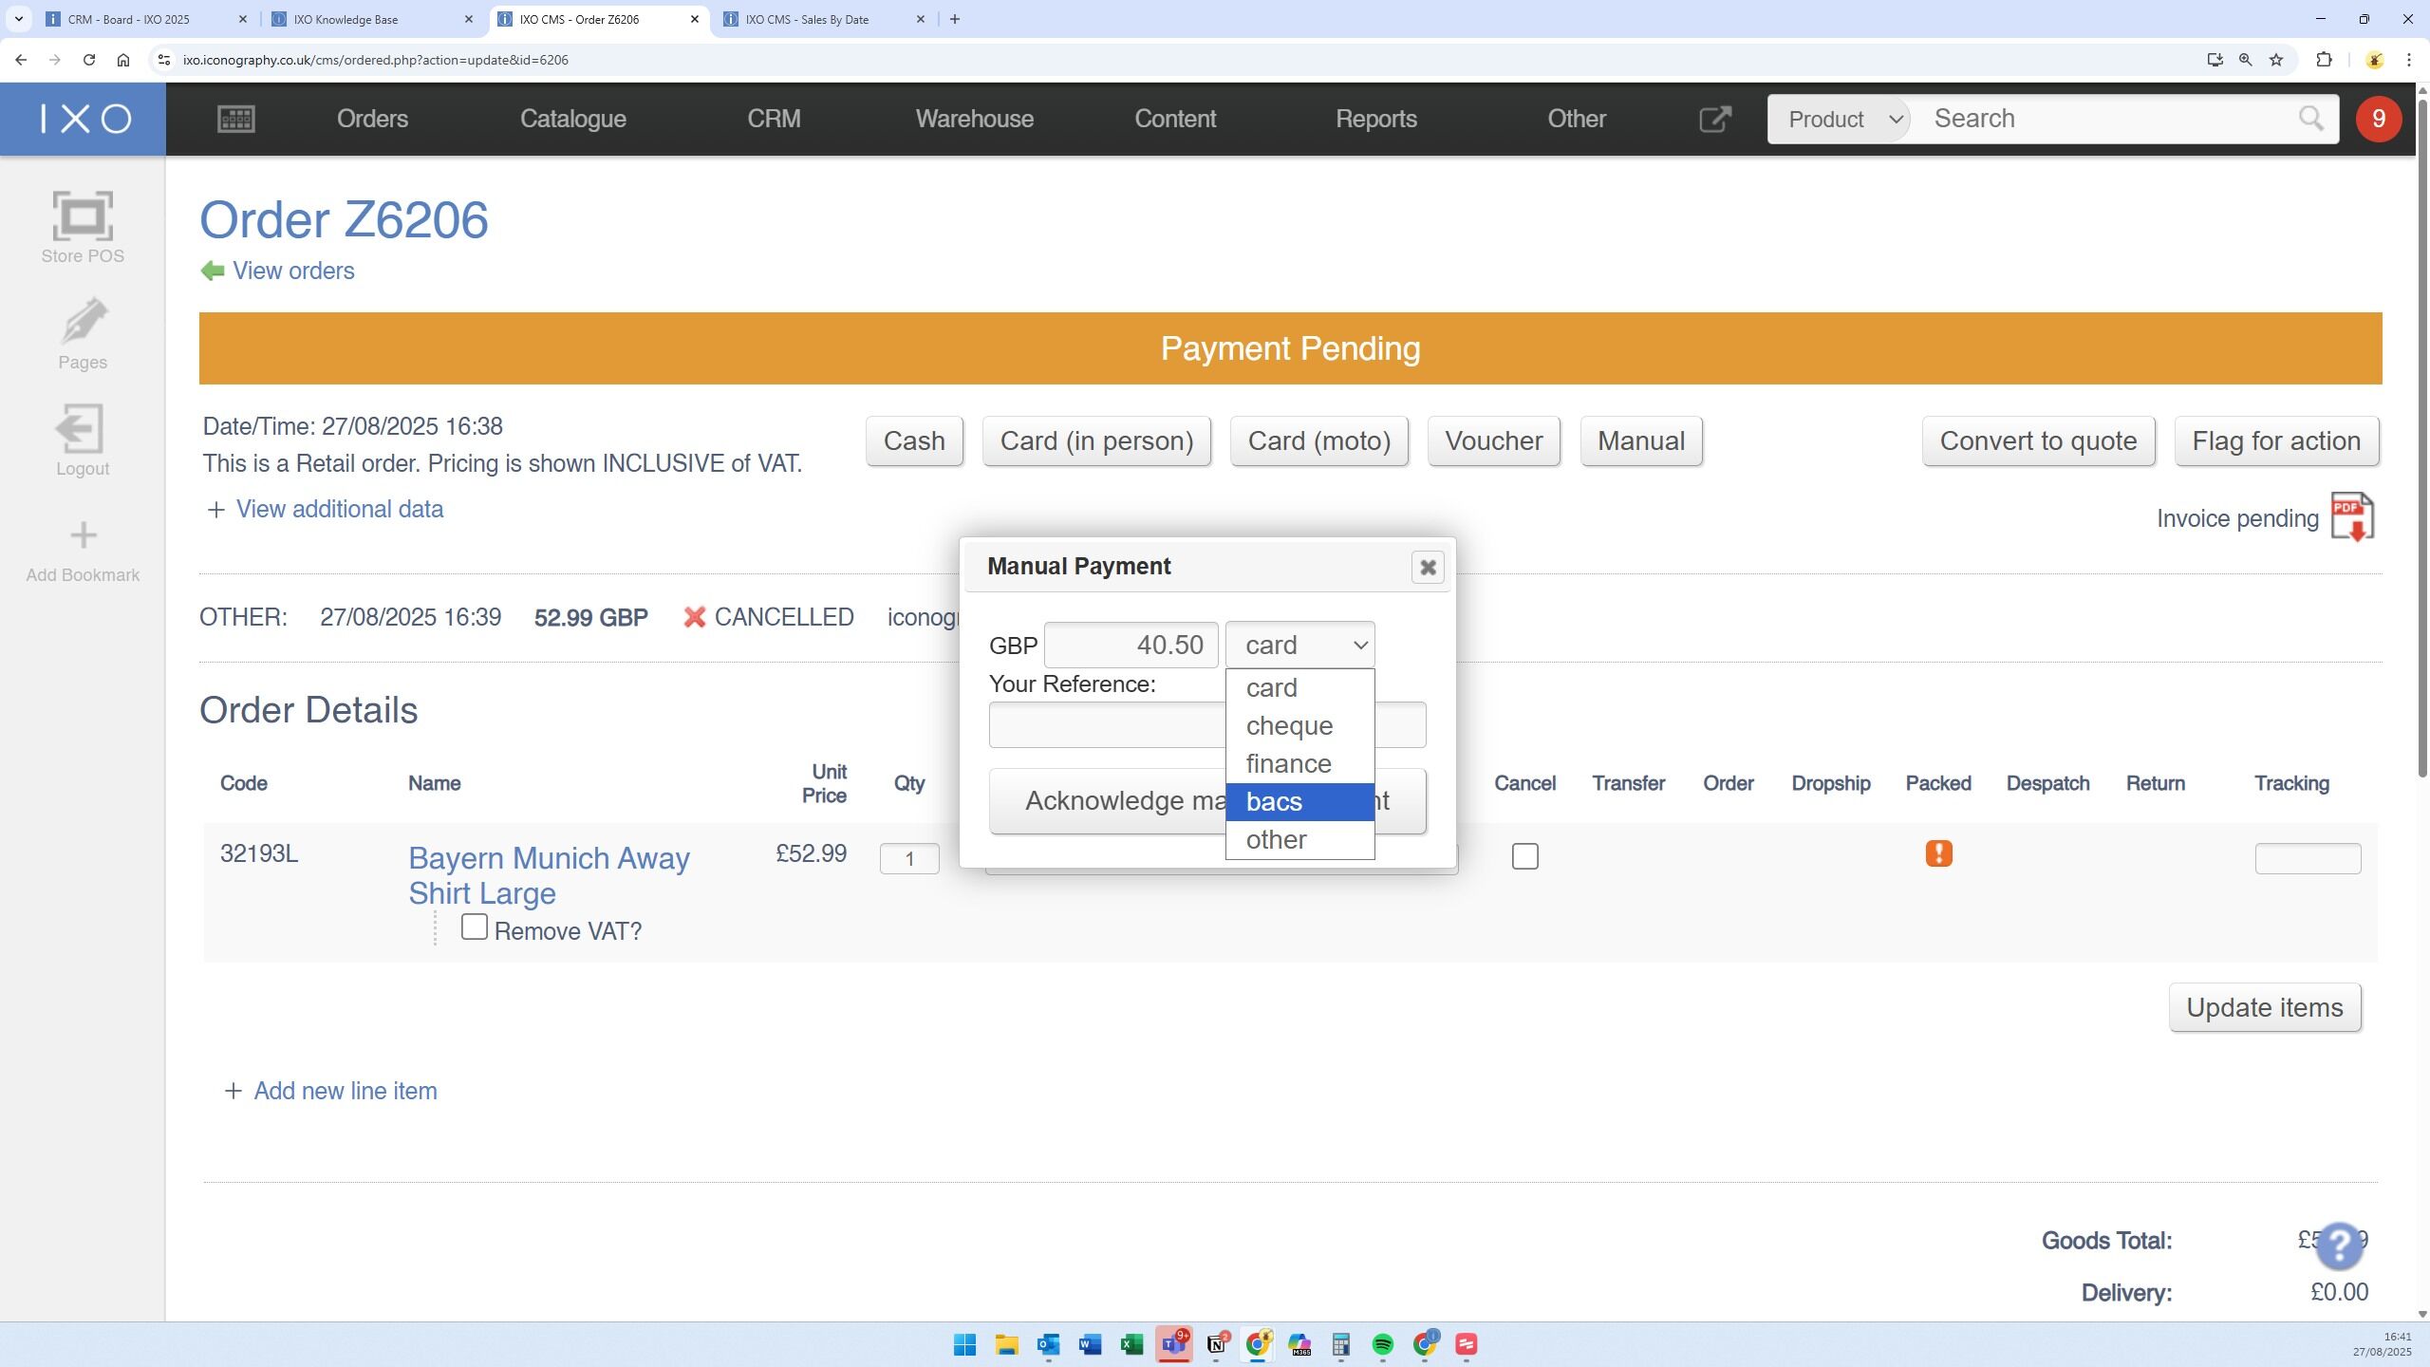Click the orange packed warning icon
Screen dimensions: 2430x1367
pyautogui.click(x=1938, y=853)
